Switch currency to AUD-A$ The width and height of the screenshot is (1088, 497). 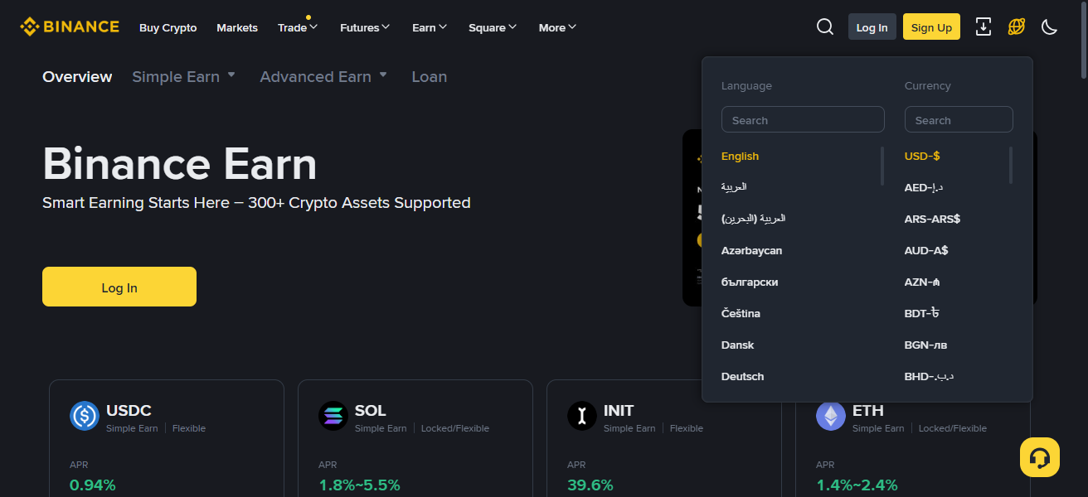point(926,250)
